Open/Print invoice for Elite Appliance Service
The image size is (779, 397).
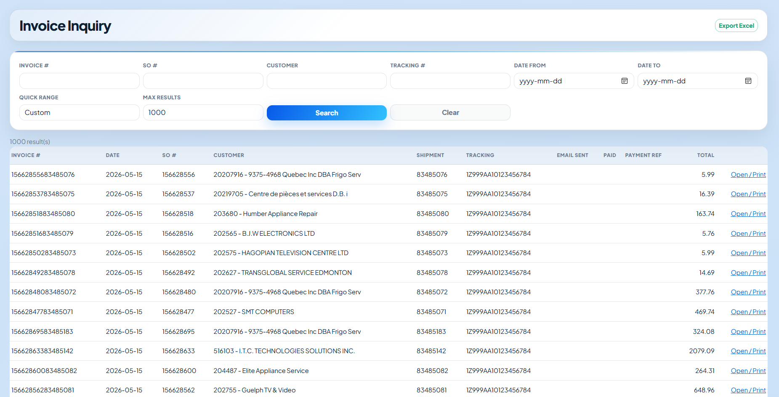(748, 371)
